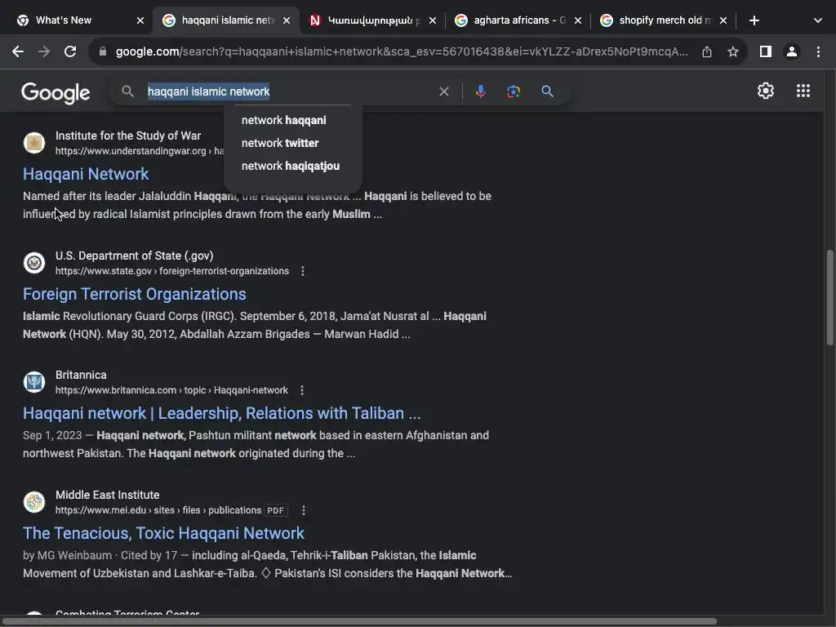Screen dimensions: 836x627
Task: Open 'The Tenacious, Toxic Haqqani Network' link
Action: click(163, 533)
